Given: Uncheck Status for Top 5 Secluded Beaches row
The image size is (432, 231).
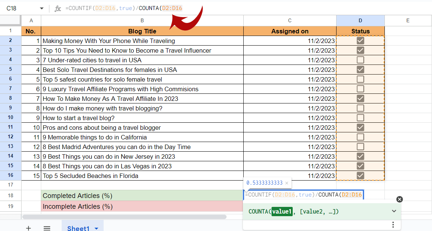Looking at the screenshot, I should pos(360,175).
